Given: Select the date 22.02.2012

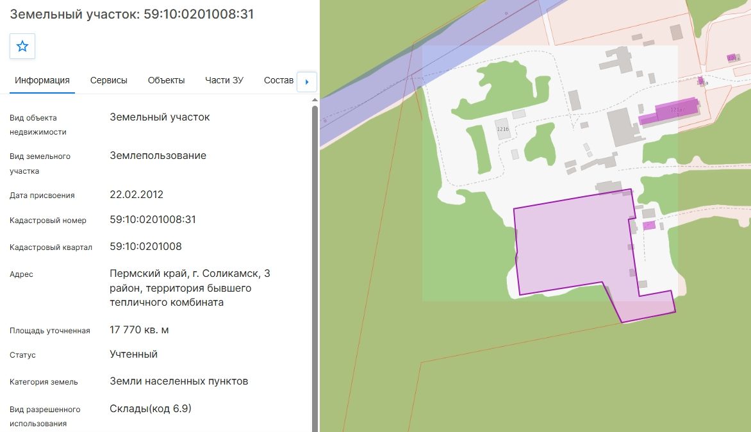Looking at the screenshot, I should [x=136, y=195].
